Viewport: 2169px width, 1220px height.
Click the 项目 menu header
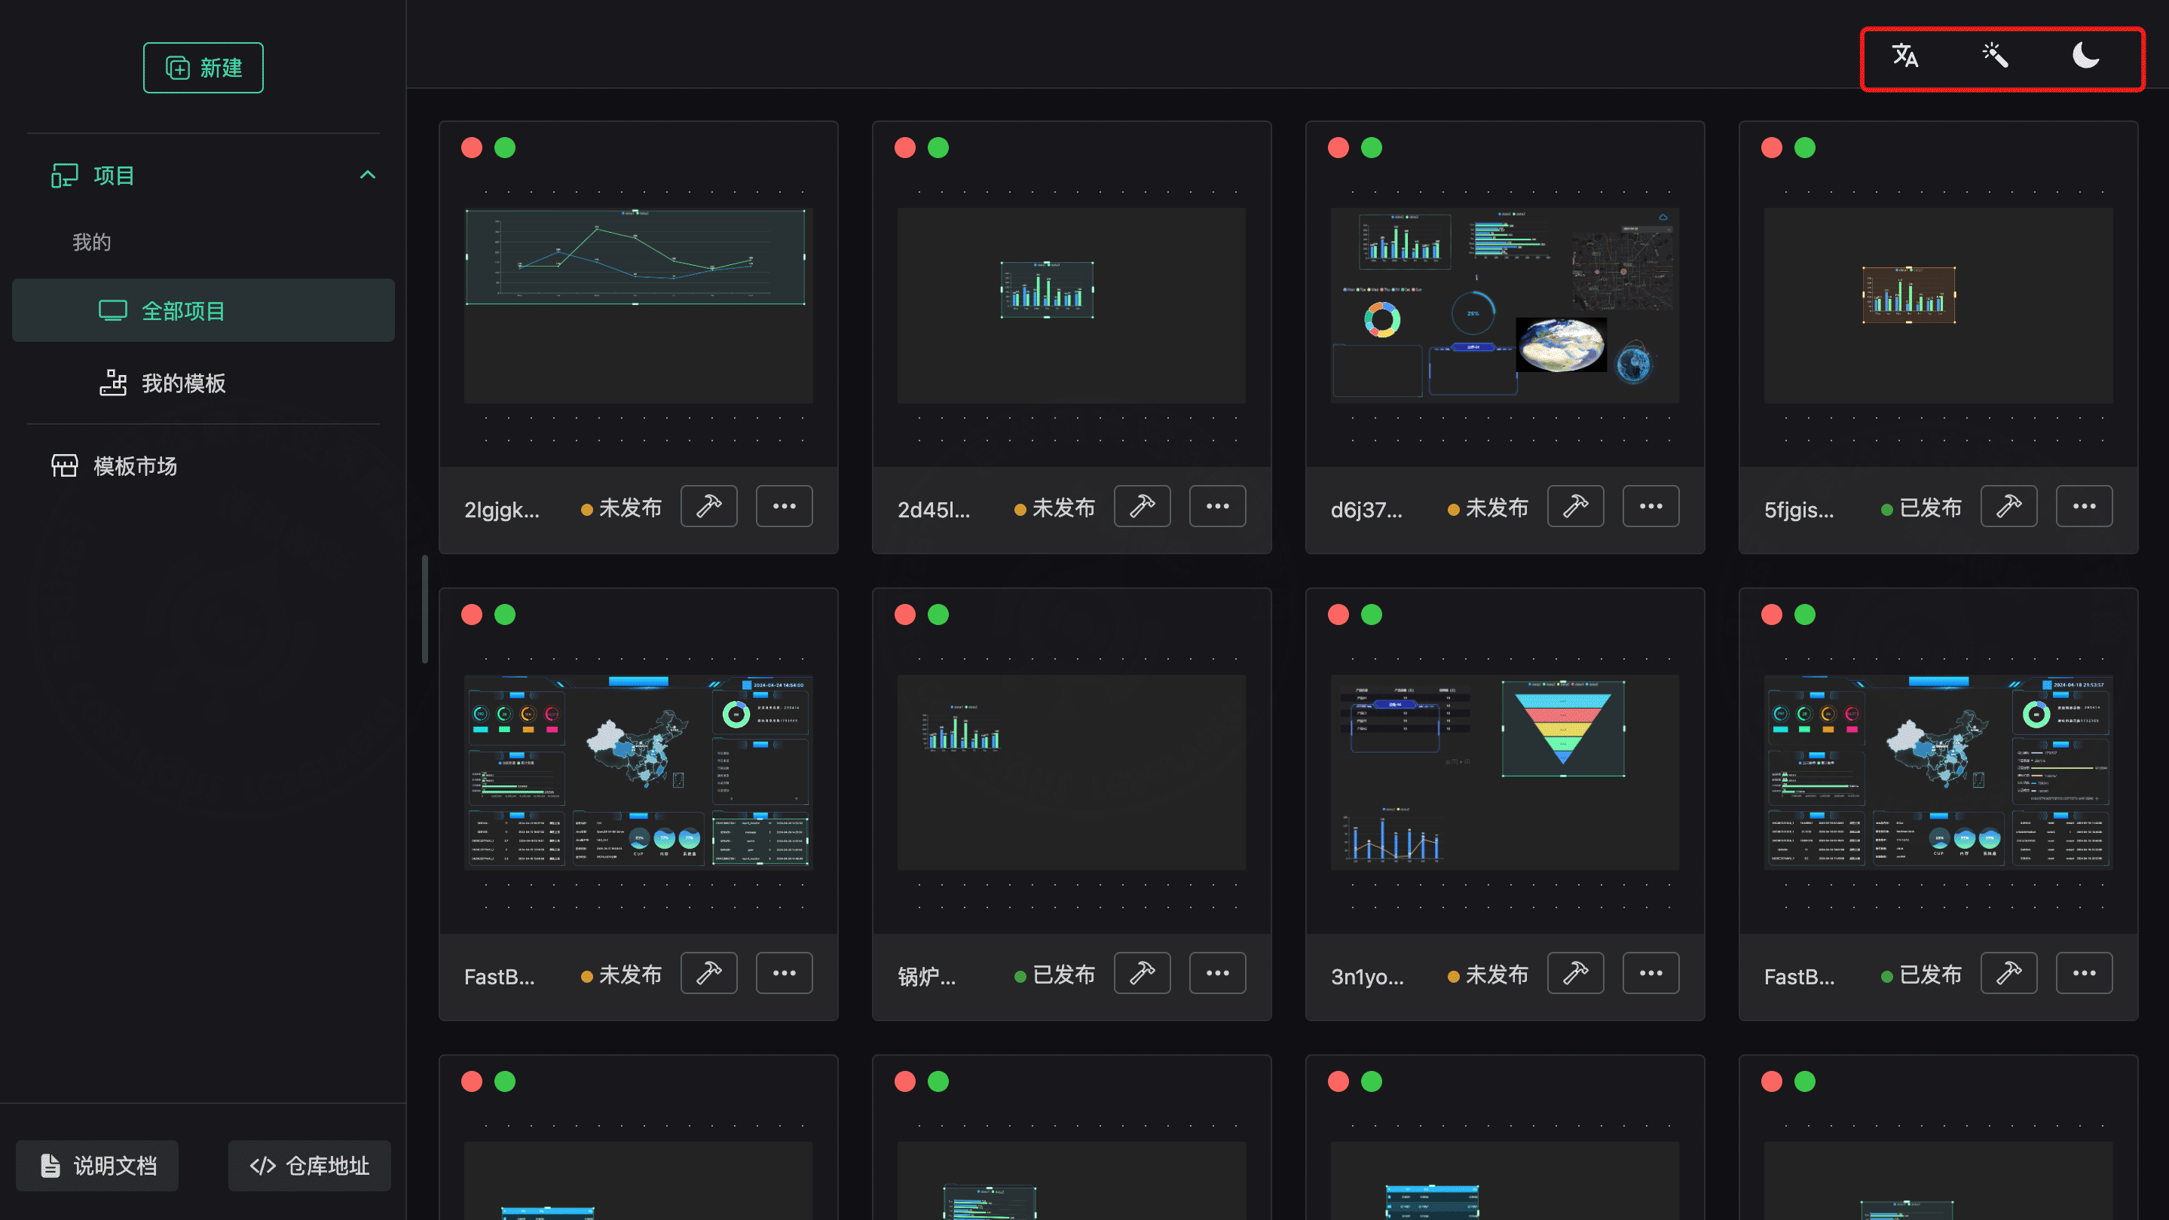point(203,175)
